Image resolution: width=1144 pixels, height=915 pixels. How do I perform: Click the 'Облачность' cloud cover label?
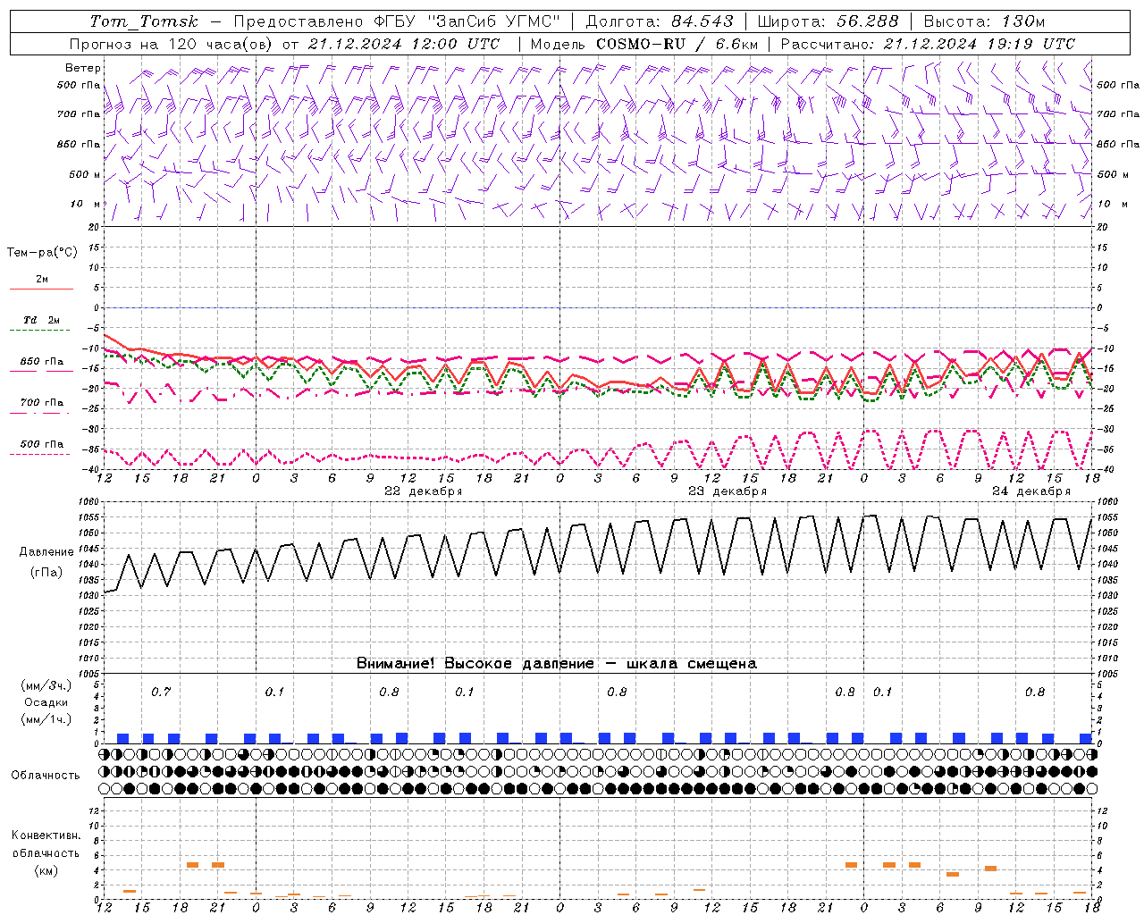(x=46, y=776)
